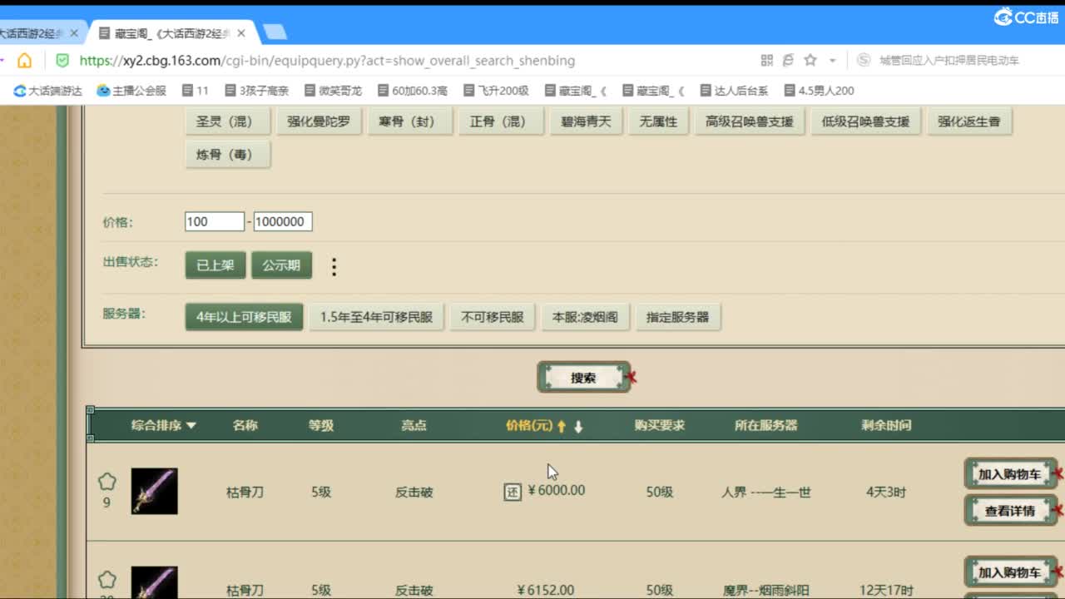The width and height of the screenshot is (1065, 599).
Task: Open the 综合排序 sort dropdown
Action: coord(163,425)
